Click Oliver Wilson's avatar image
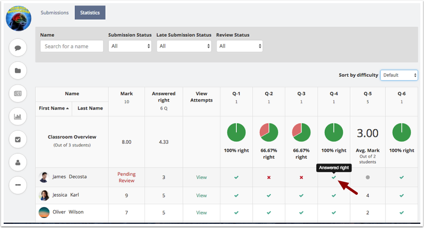This screenshot has height=228, width=424. tap(44, 212)
